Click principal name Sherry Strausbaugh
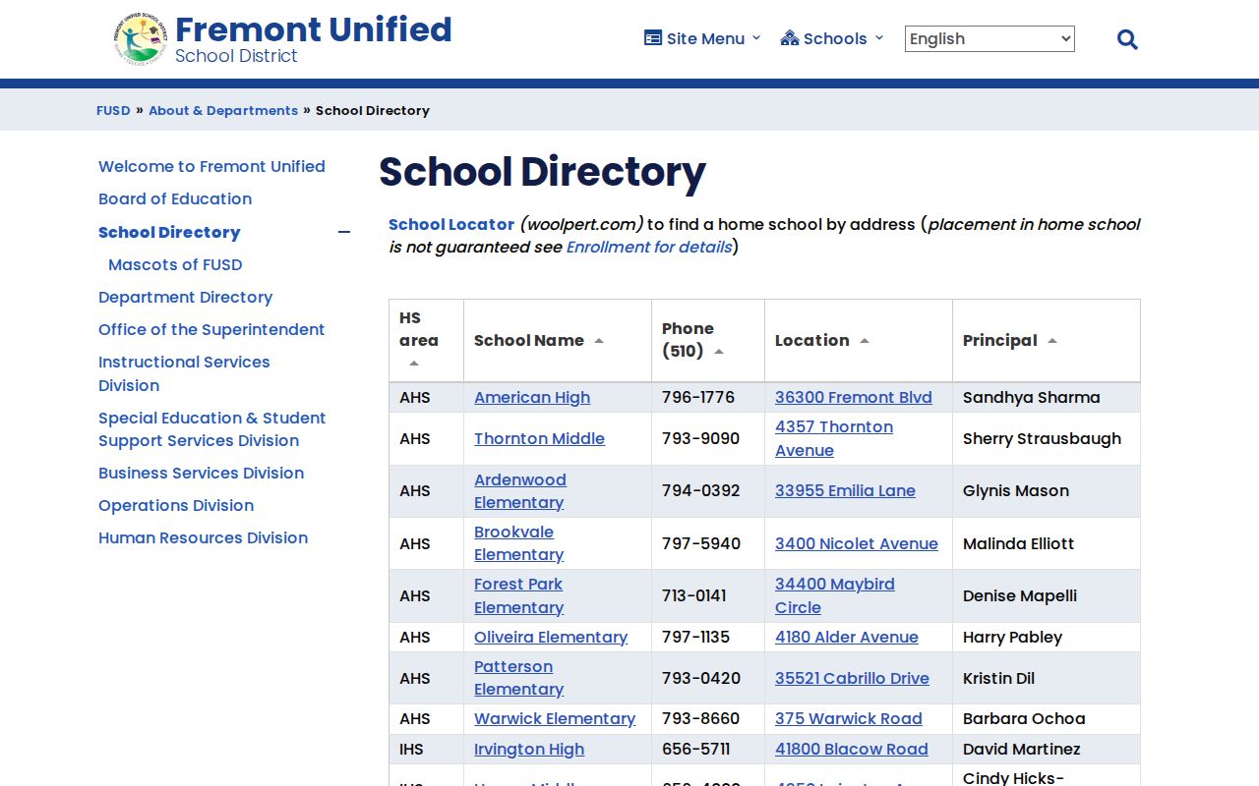 pos(1042,438)
